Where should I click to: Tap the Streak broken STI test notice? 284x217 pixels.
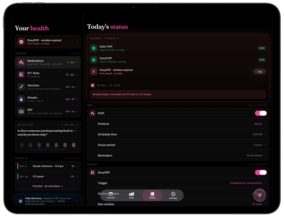coord(178,94)
